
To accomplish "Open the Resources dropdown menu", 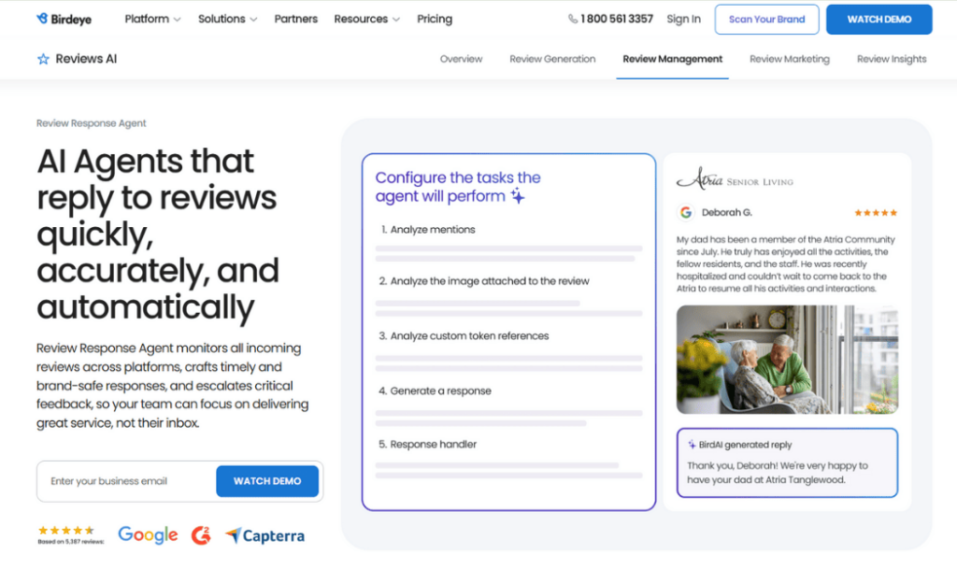I will click(367, 19).
